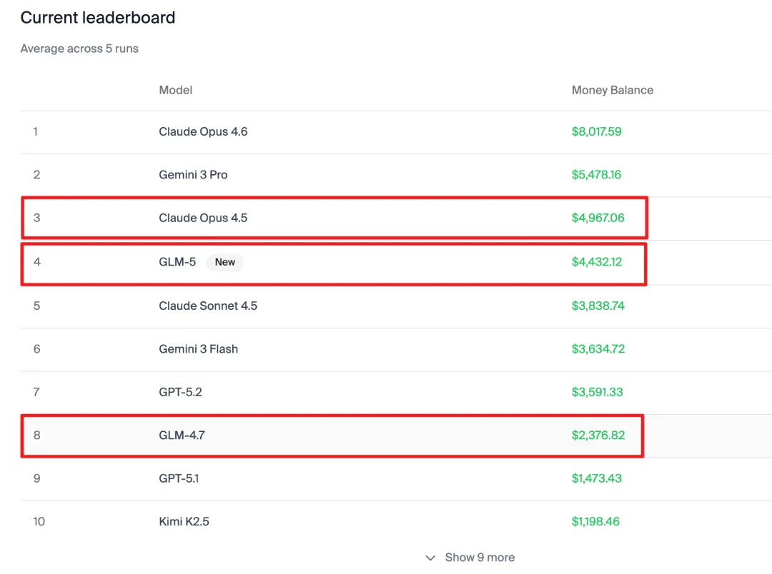
Task: Click the chevron beside Show 9 more
Action: click(430, 558)
